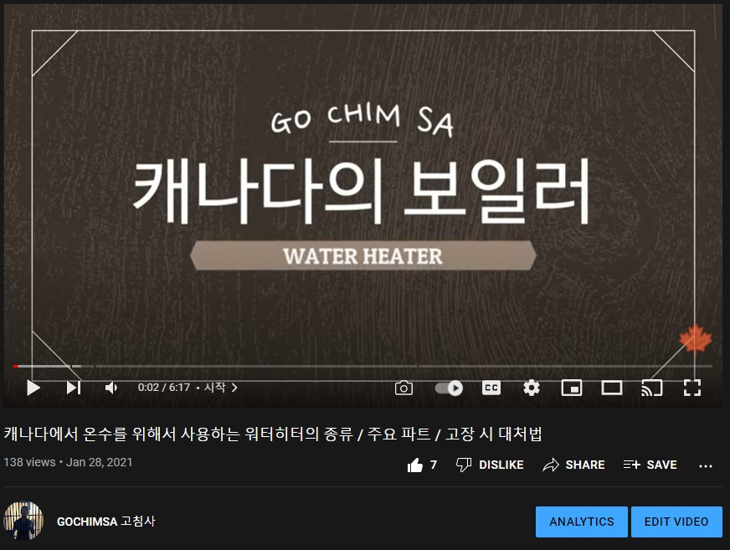The image size is (730, 550).
Task: Seek using the video progress bar
Action: pos(363,367)
